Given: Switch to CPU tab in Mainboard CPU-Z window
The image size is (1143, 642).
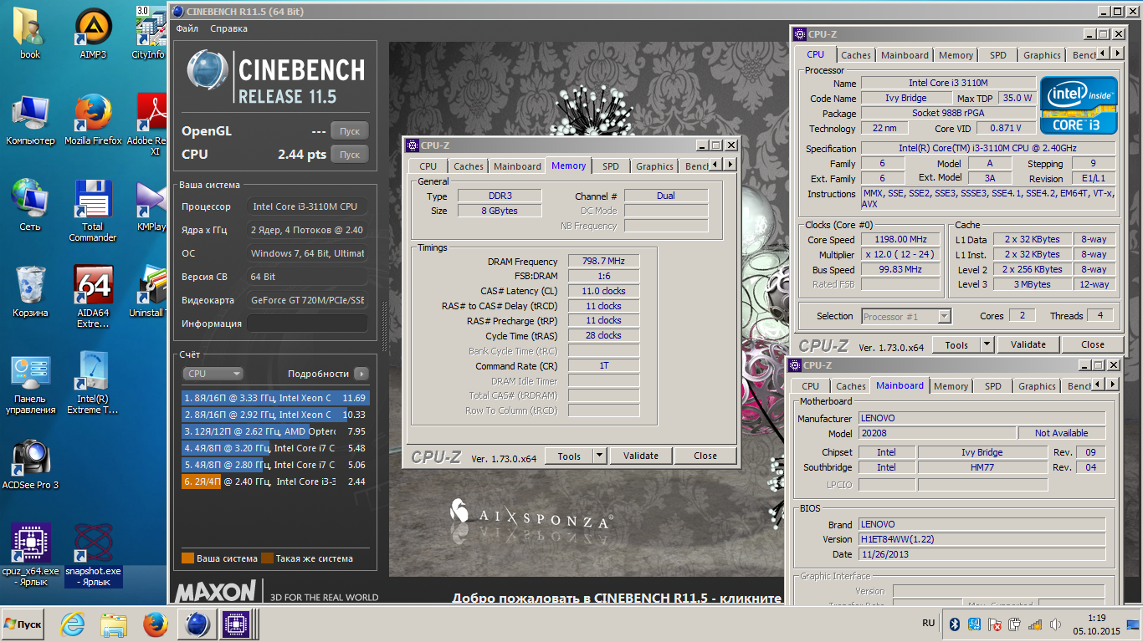Looking at the screenshot, I should pyautogui.click(x=810, y=386).
